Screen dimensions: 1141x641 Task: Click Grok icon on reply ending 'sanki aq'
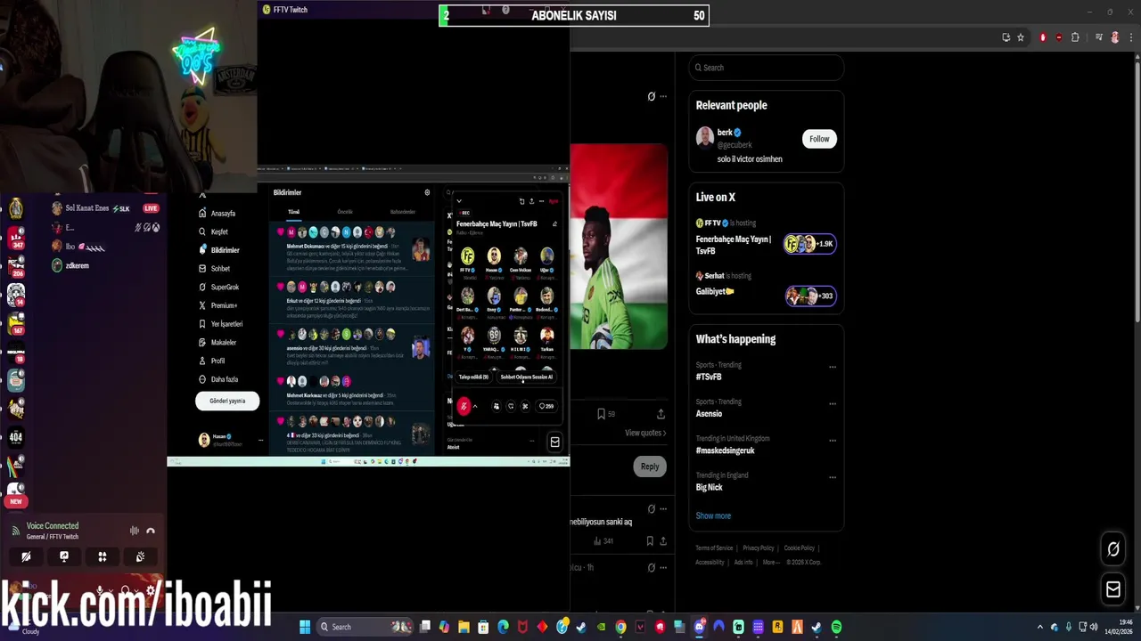[x=652, y=508]
